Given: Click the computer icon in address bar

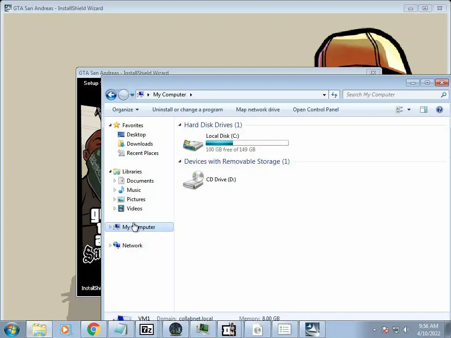Looking at the screenshot, I should tap(140, 94).
